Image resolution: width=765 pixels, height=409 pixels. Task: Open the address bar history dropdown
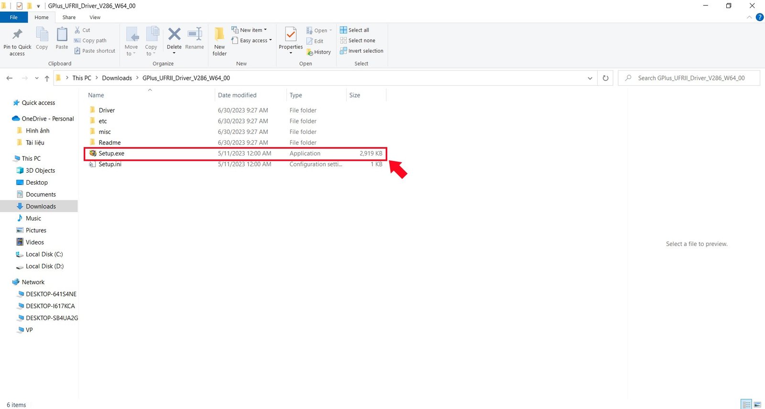tap(590, 78)
